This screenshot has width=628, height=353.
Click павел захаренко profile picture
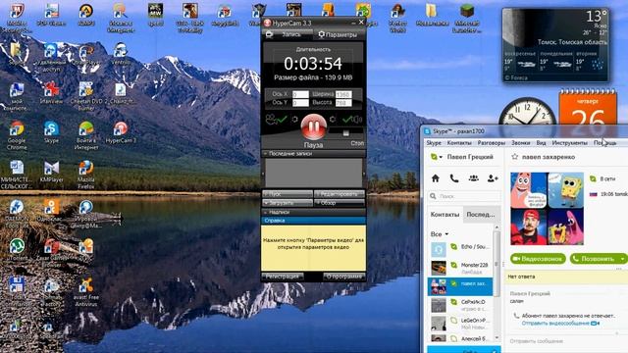pyautogui.click(x=547, y=209)
